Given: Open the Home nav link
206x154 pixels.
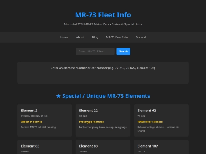Looking at the screenshot, I should (x=64, y=37).
